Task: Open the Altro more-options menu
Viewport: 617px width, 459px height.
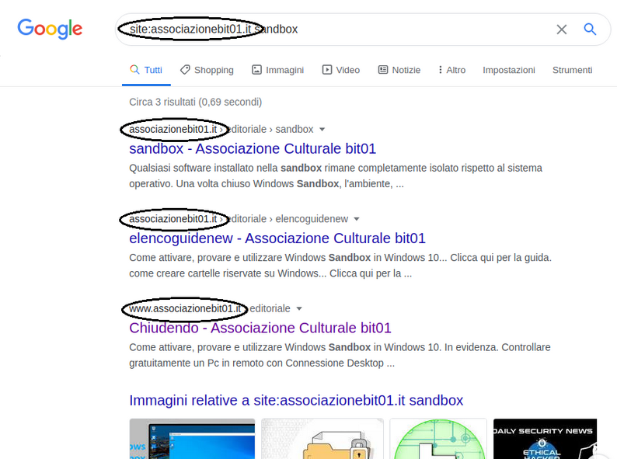Action: coord(452,70)
